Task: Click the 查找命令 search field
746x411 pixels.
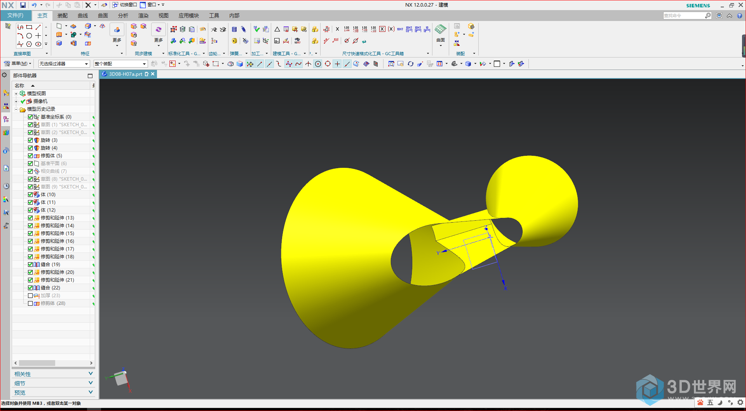Action: coord(684,16)
